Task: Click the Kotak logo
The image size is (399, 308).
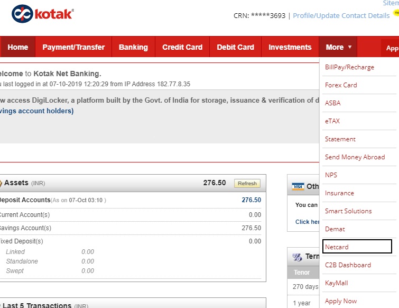Action: 43,14
